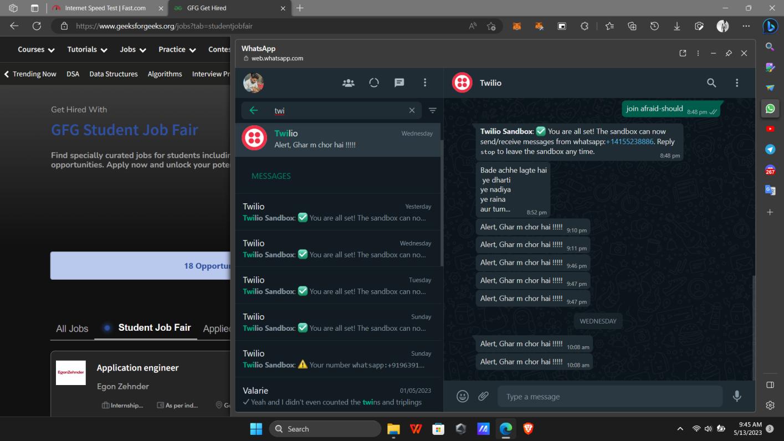This screenshot has height=441, width=784.
Task: Open Bing Chat from the Edge toolbar
Action: [770, 26]
